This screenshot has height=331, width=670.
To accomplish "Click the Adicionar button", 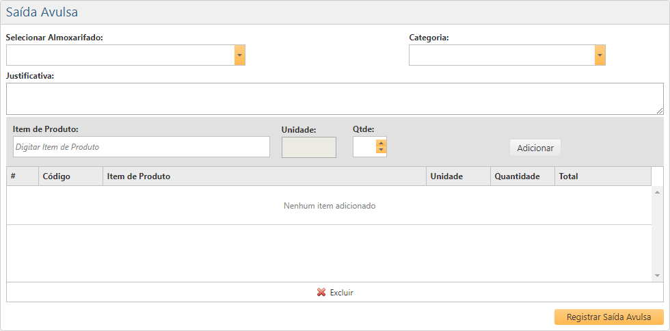I will [x=535, y=148].
